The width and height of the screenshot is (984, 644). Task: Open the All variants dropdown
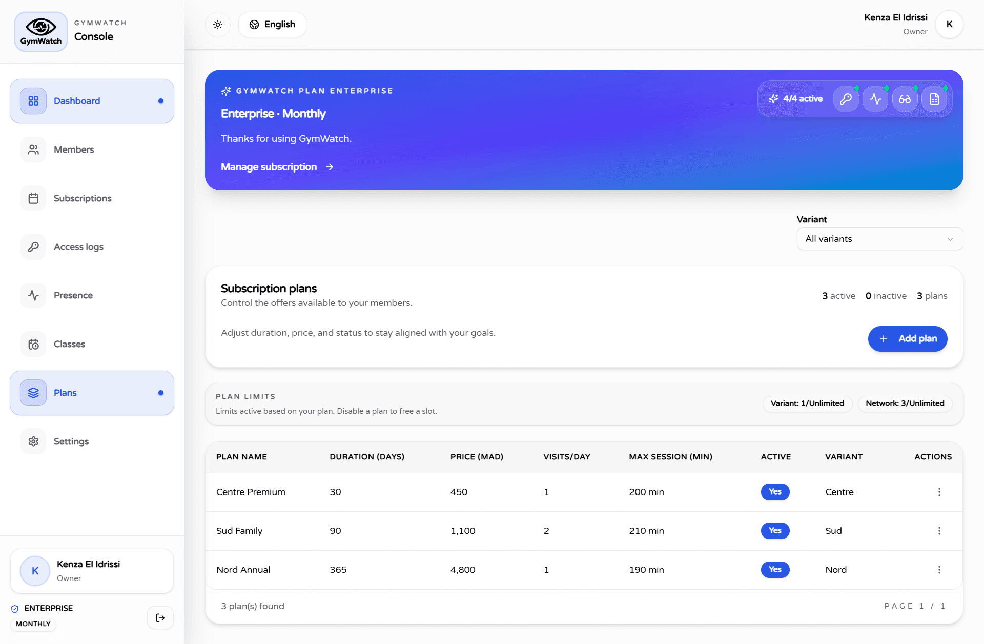pyautogui.click(x=879, y=239)
